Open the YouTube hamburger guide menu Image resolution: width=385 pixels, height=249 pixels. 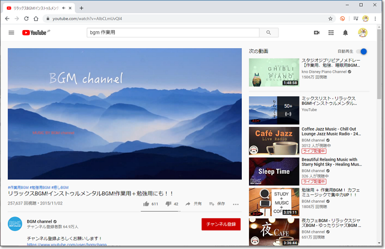[11, 32]
